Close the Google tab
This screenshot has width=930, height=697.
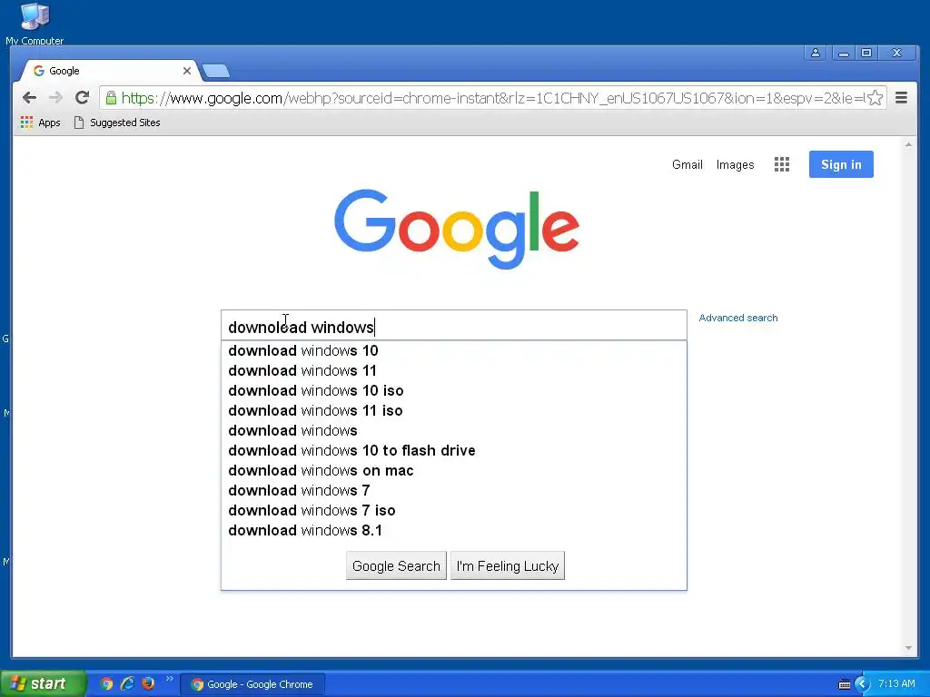(187, 71)
